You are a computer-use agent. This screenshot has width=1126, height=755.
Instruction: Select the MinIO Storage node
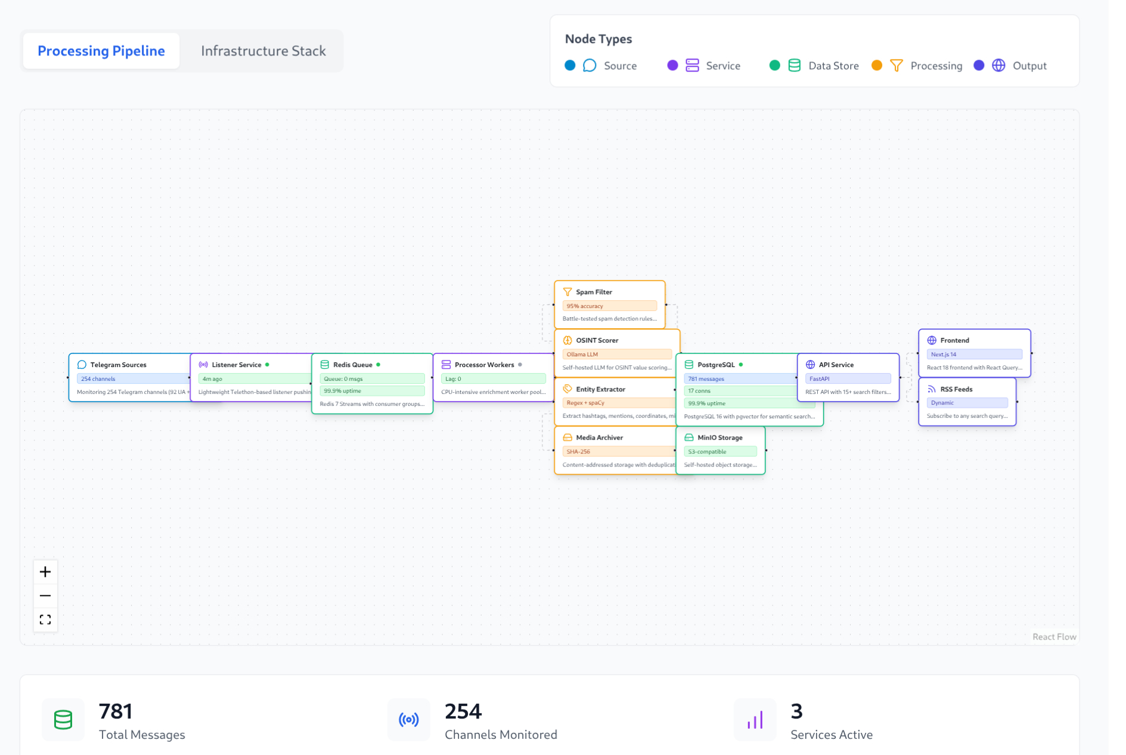[720, 450]
